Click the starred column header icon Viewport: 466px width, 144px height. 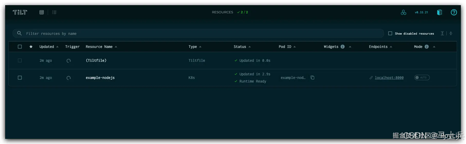click(31, 47)
